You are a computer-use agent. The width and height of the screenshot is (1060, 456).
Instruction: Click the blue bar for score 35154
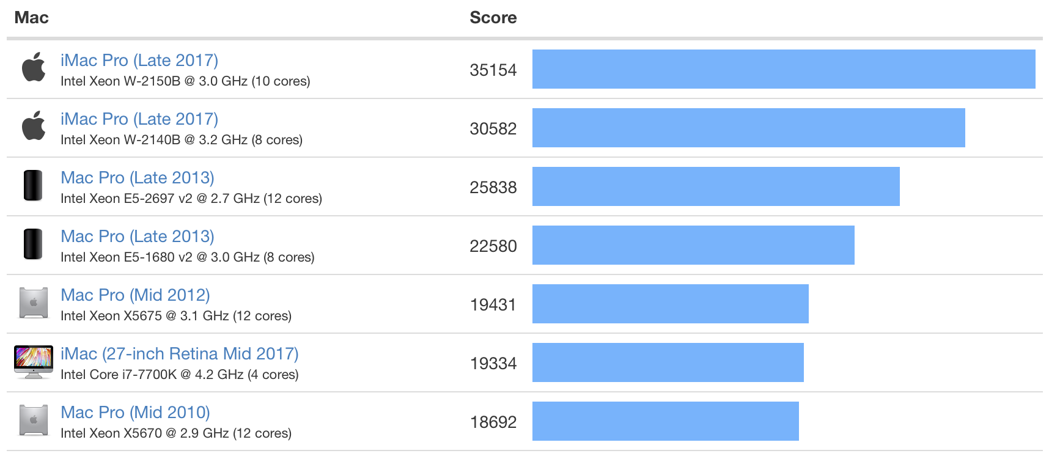(x=784, y=69)
